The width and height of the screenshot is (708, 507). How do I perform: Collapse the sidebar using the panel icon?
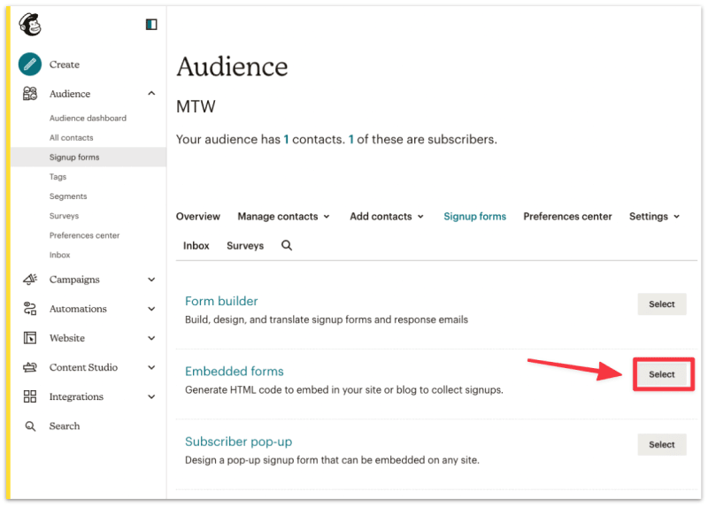point(151,25)
